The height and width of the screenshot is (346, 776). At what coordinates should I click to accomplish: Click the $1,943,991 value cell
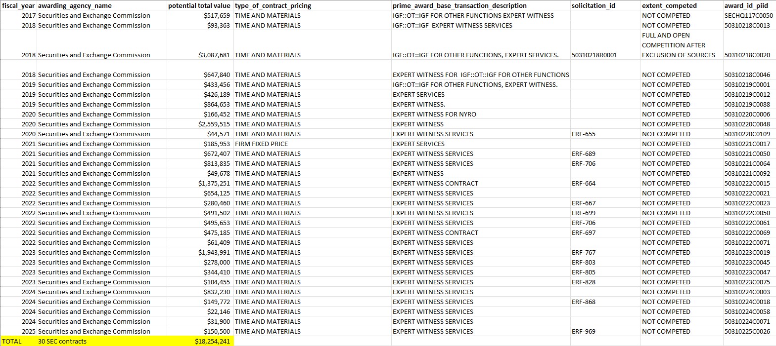(200, 252)
